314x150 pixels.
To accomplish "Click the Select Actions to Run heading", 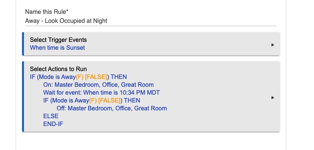I will [x=58, y=69].
